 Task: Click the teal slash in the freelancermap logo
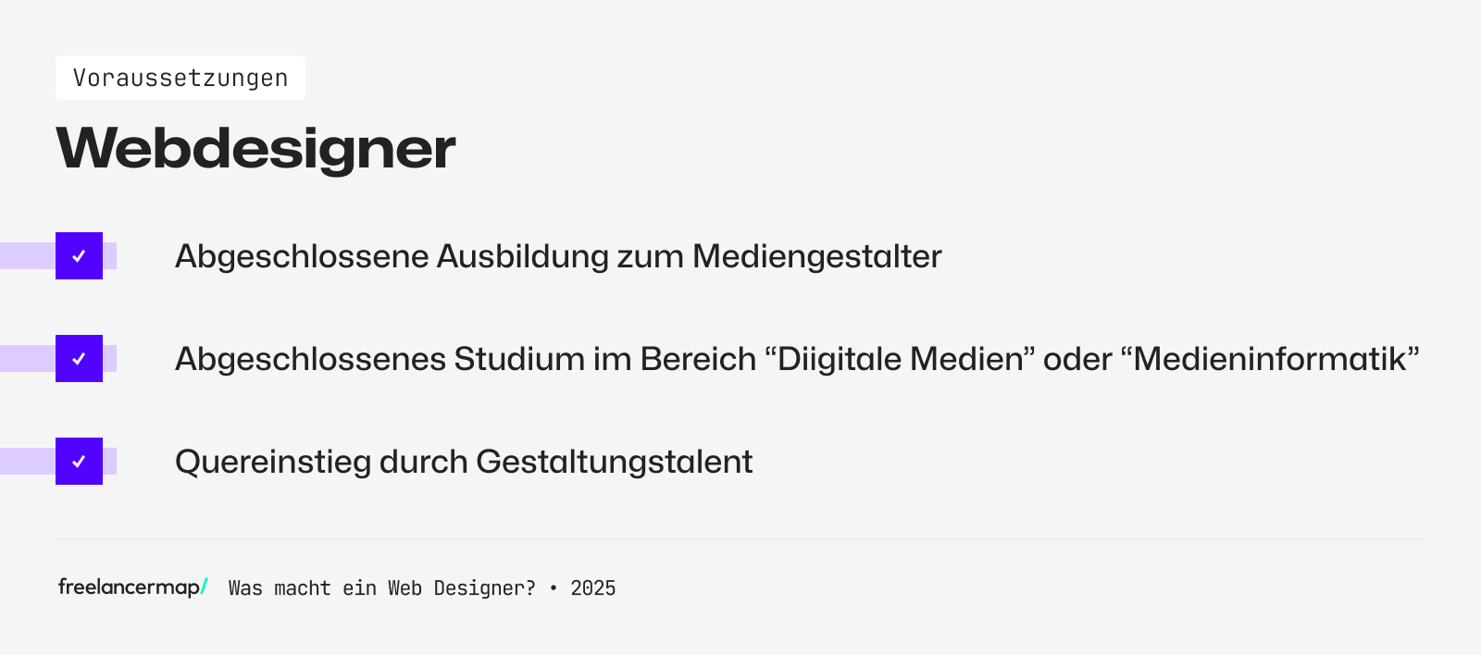click(x=205, y=587)
